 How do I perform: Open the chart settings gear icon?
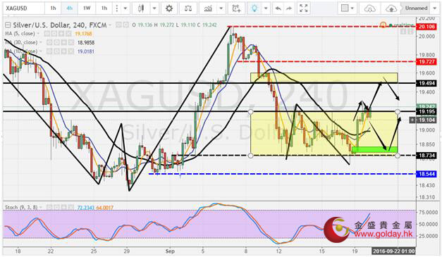(x=169, y=8)
